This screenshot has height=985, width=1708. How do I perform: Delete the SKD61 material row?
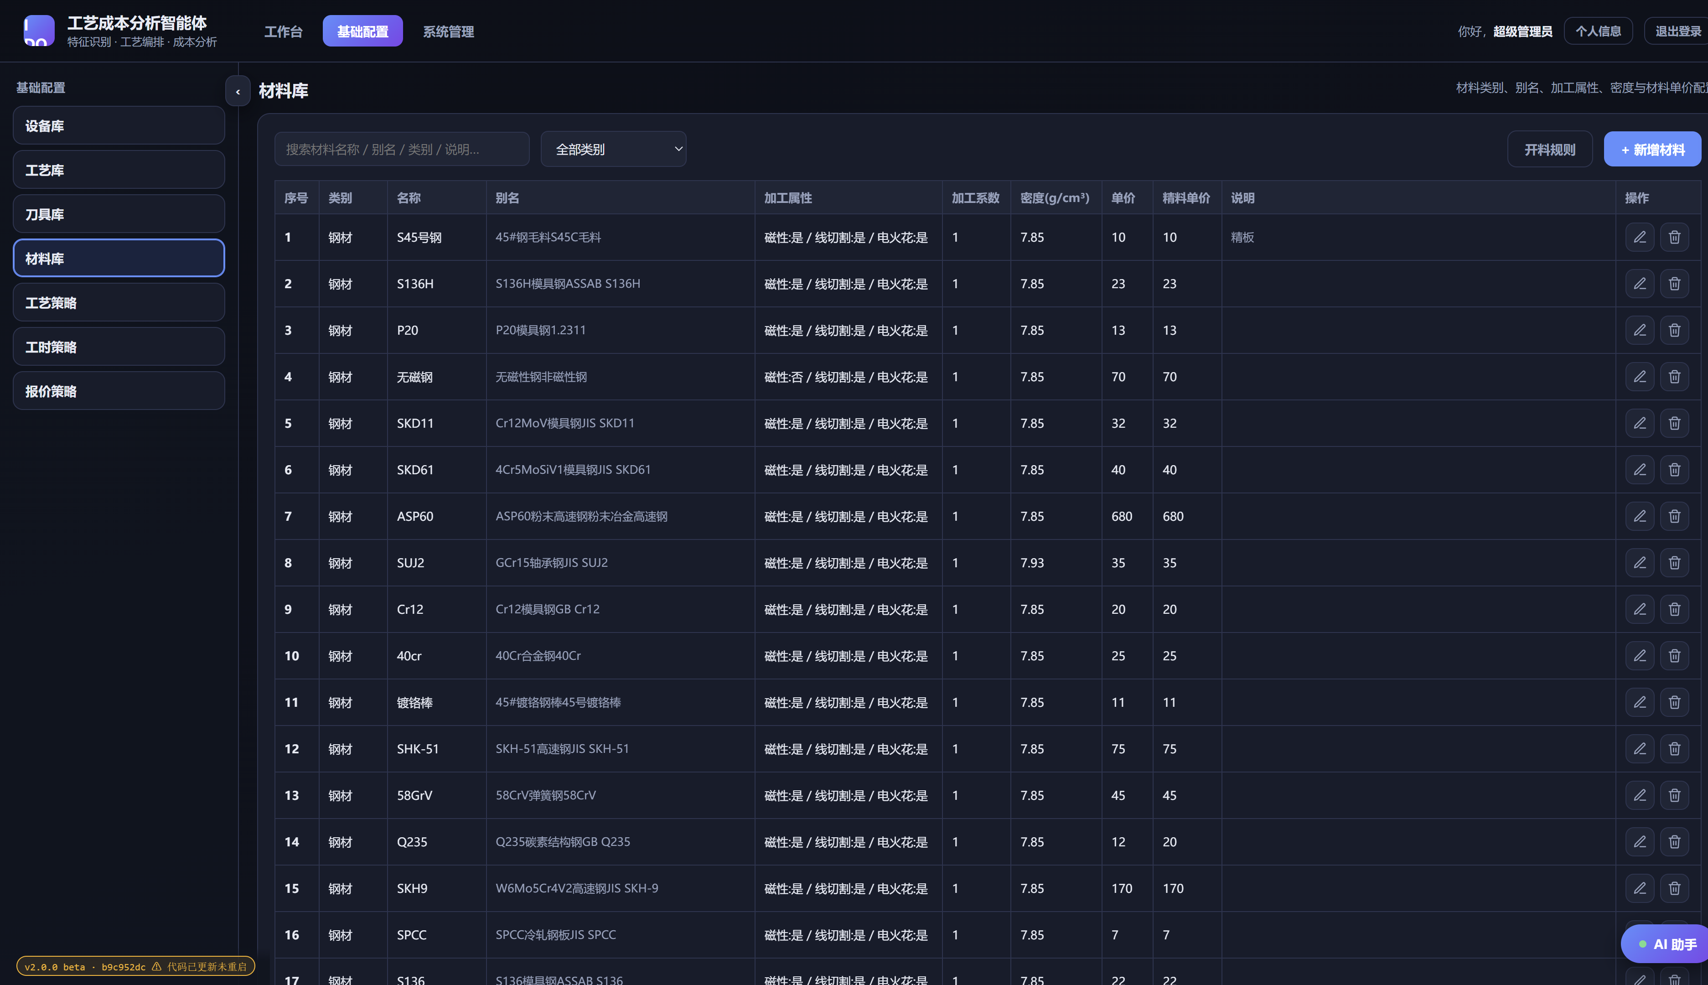click(x=1674, y=470)
